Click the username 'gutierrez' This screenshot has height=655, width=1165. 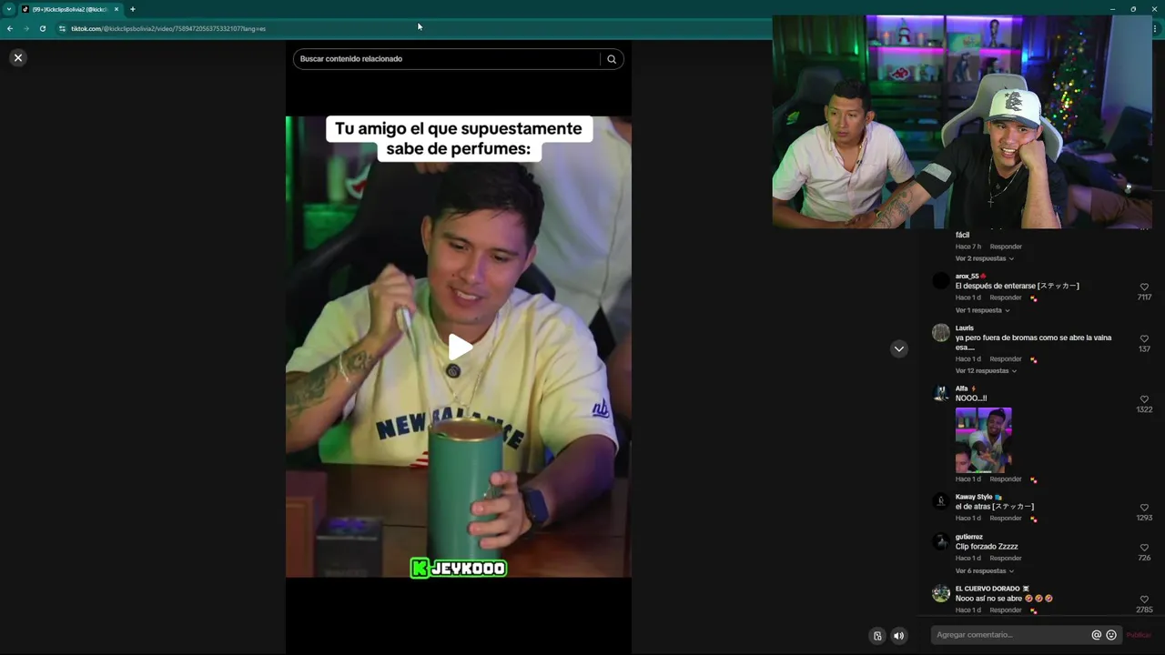click(x=969, y=538)
